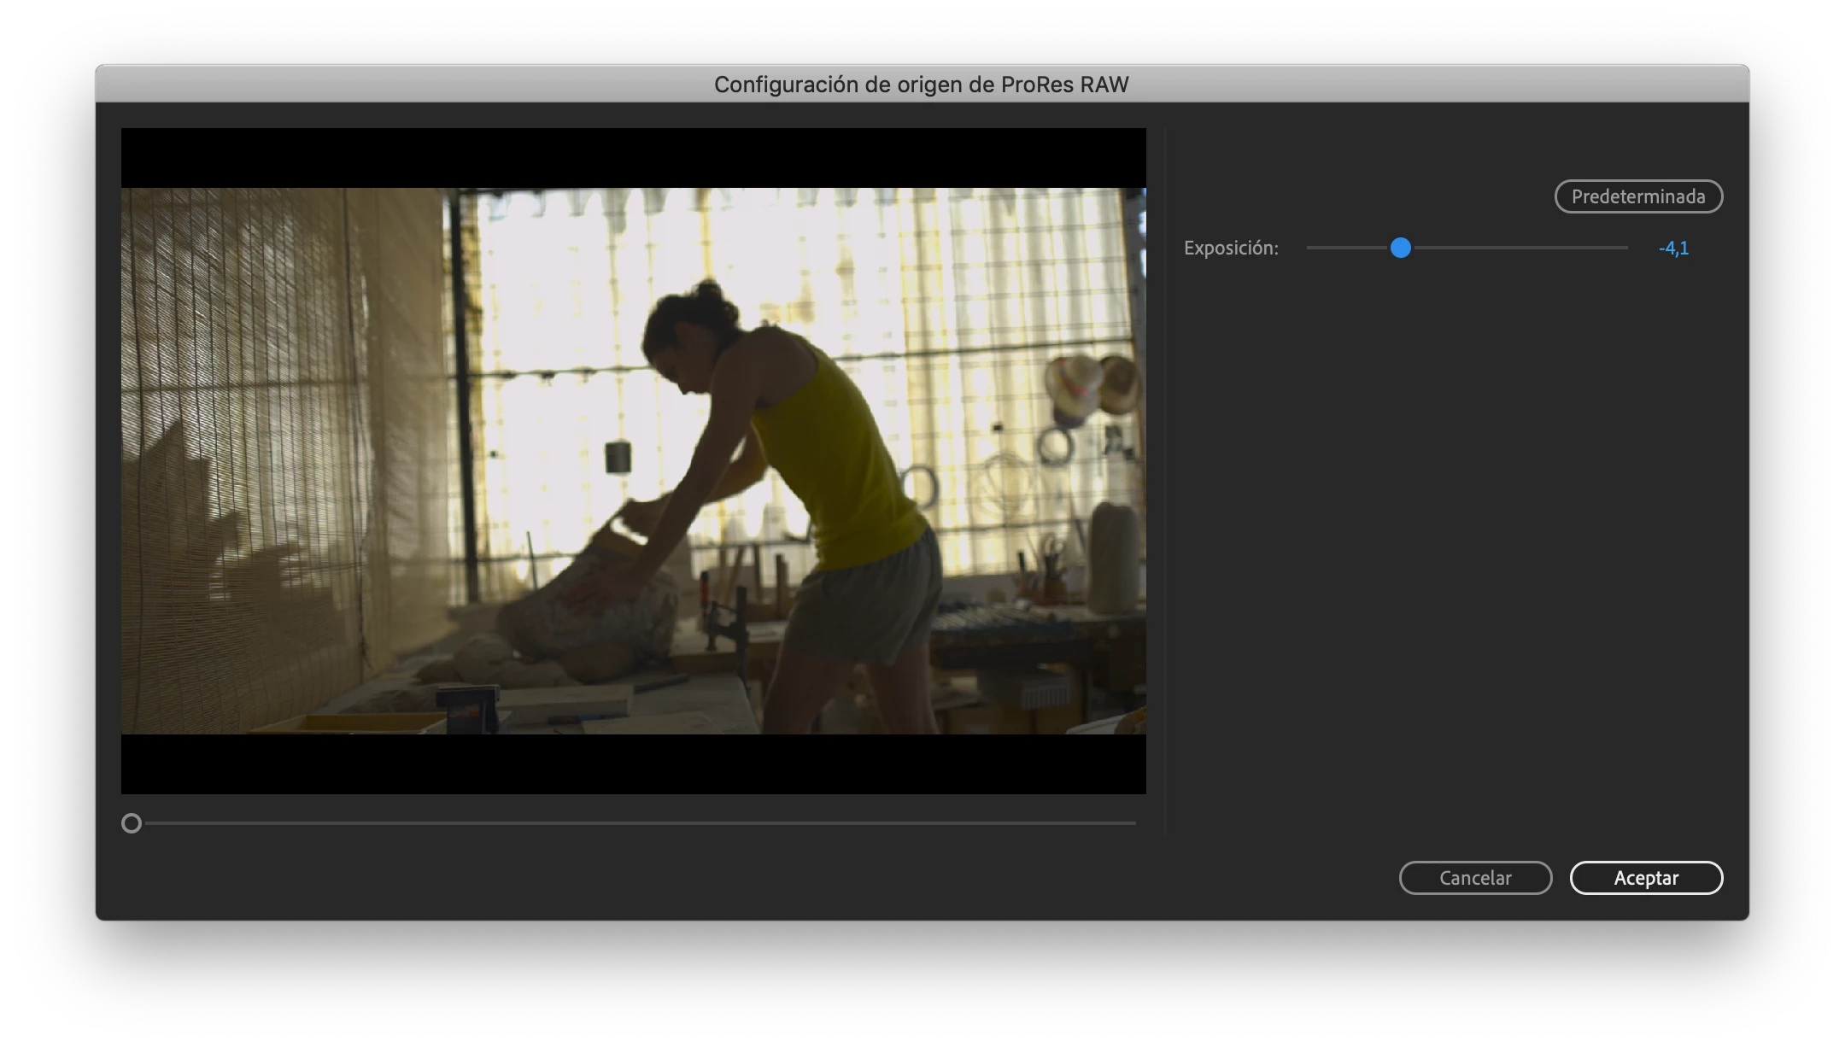Click the right end of the preview scrubber track
The image size is (1845, 1047).
click(1132, 823)
